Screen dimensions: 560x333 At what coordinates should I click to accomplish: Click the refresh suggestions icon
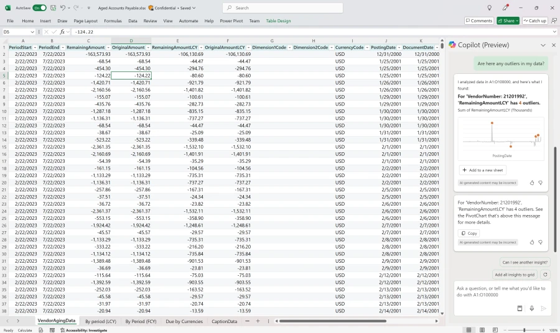545,275
